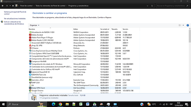Screen dimensions: 191x107
Task: Click the refresh address bar button
Action: tap(152, 6)
